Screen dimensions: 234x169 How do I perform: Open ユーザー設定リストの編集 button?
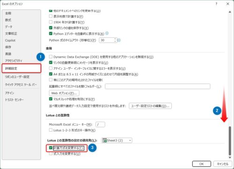pyautogui.click(x=150, y=106)
